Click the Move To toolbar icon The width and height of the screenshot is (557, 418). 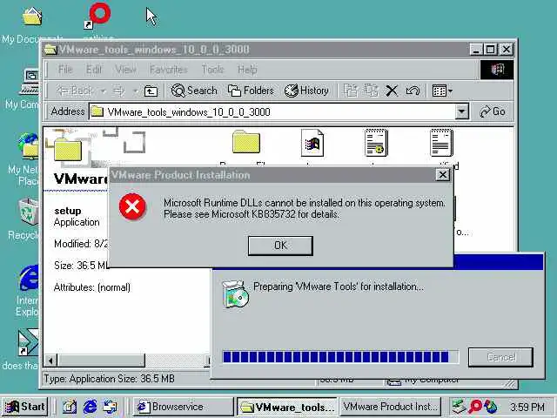point(351,91)
